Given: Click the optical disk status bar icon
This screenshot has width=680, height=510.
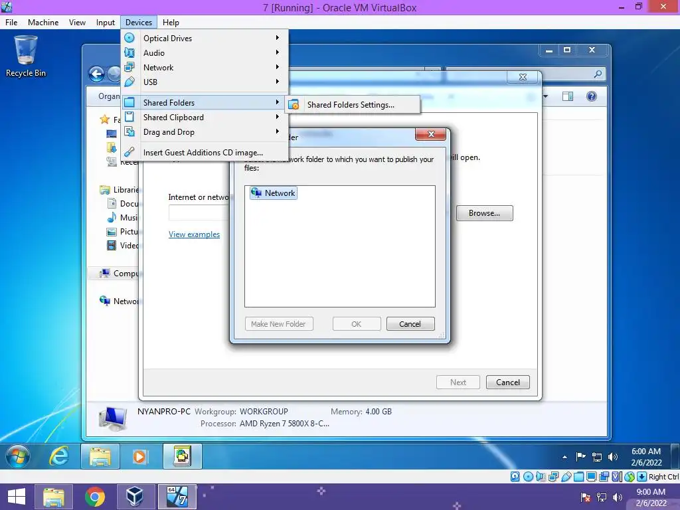Looking at the screenshot, I should 528,477.
